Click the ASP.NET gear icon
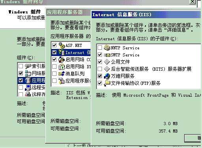The image size is (202, 148). (x=62, y=45)
